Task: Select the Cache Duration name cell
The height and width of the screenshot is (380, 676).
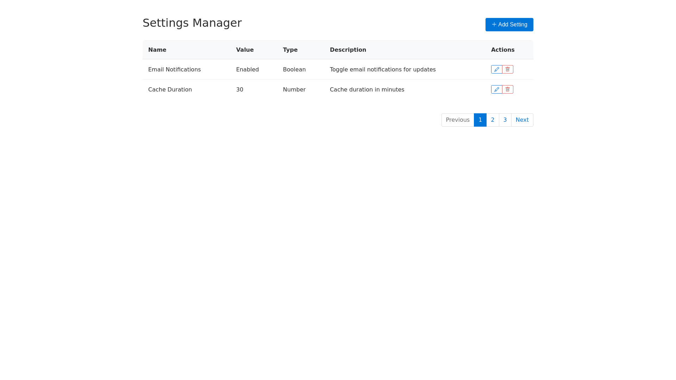Action: (170, 90)
